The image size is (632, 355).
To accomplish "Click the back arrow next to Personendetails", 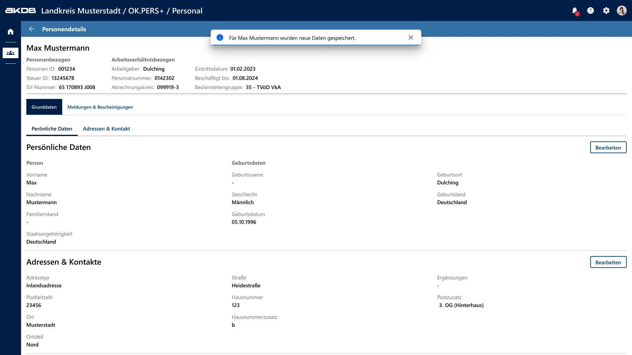I will point(32,29).
